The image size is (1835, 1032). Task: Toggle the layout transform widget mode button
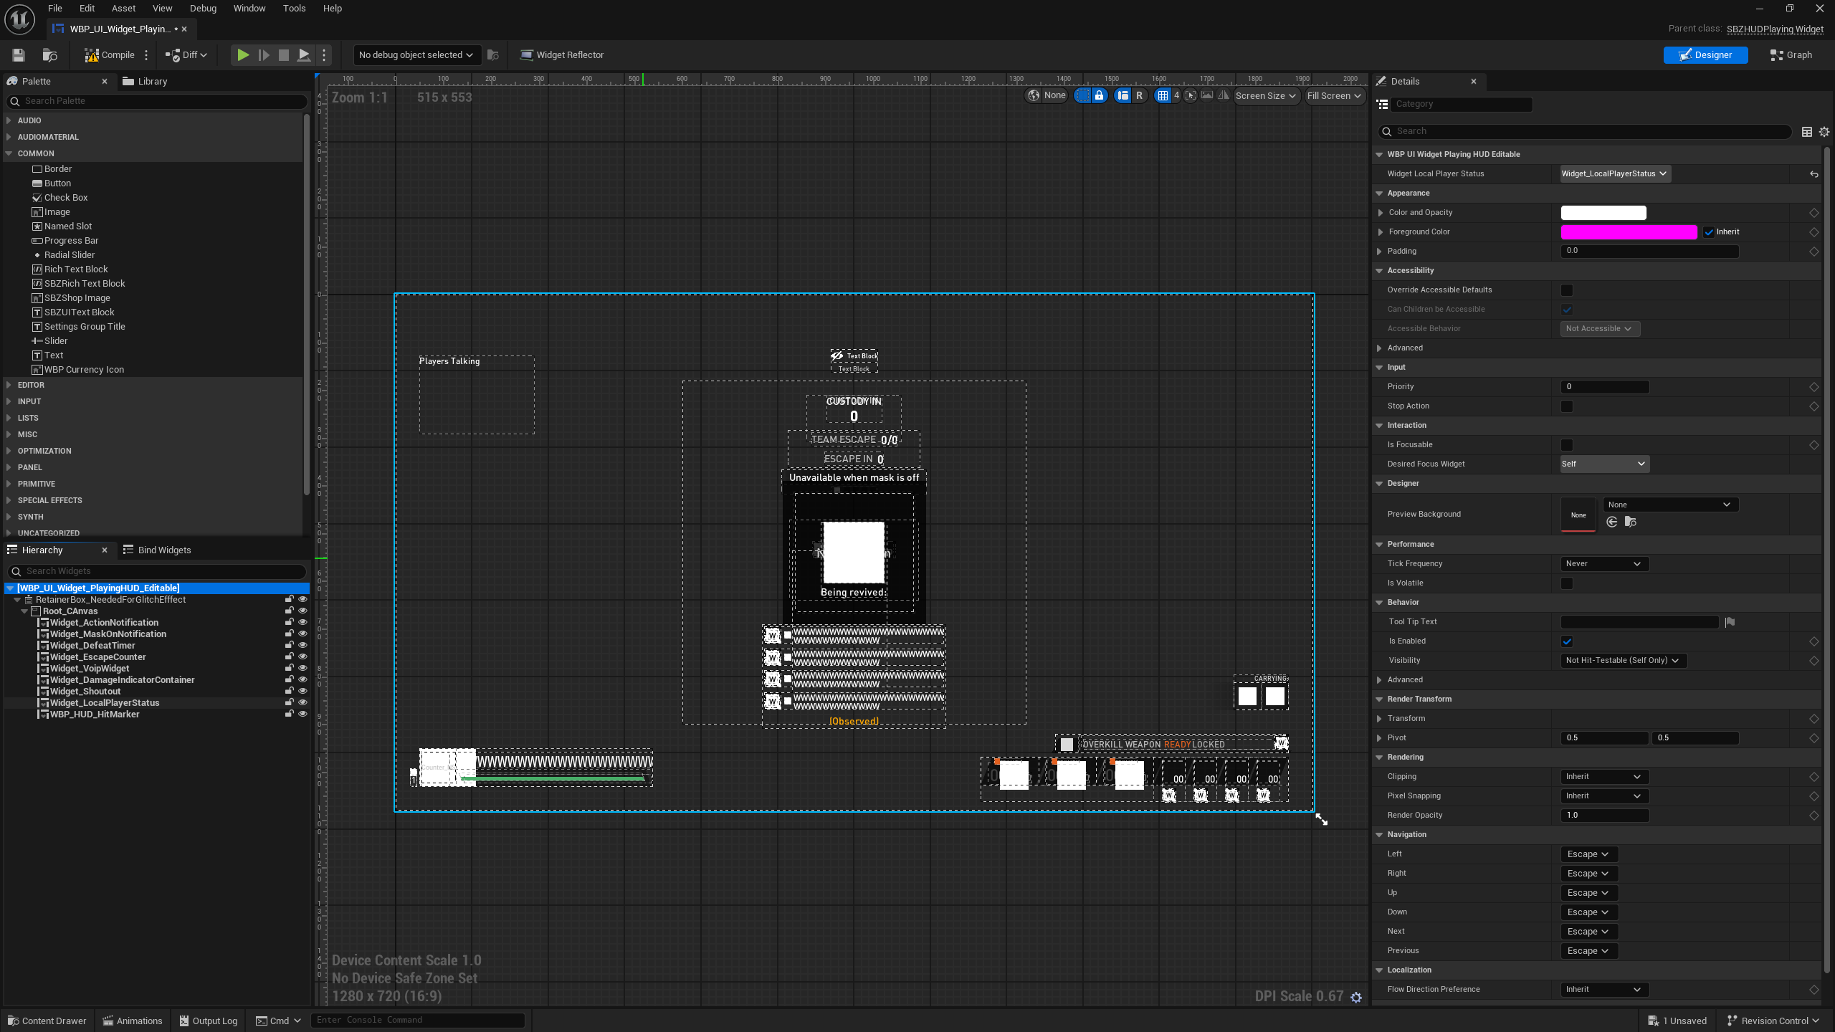coord(1123,95)
